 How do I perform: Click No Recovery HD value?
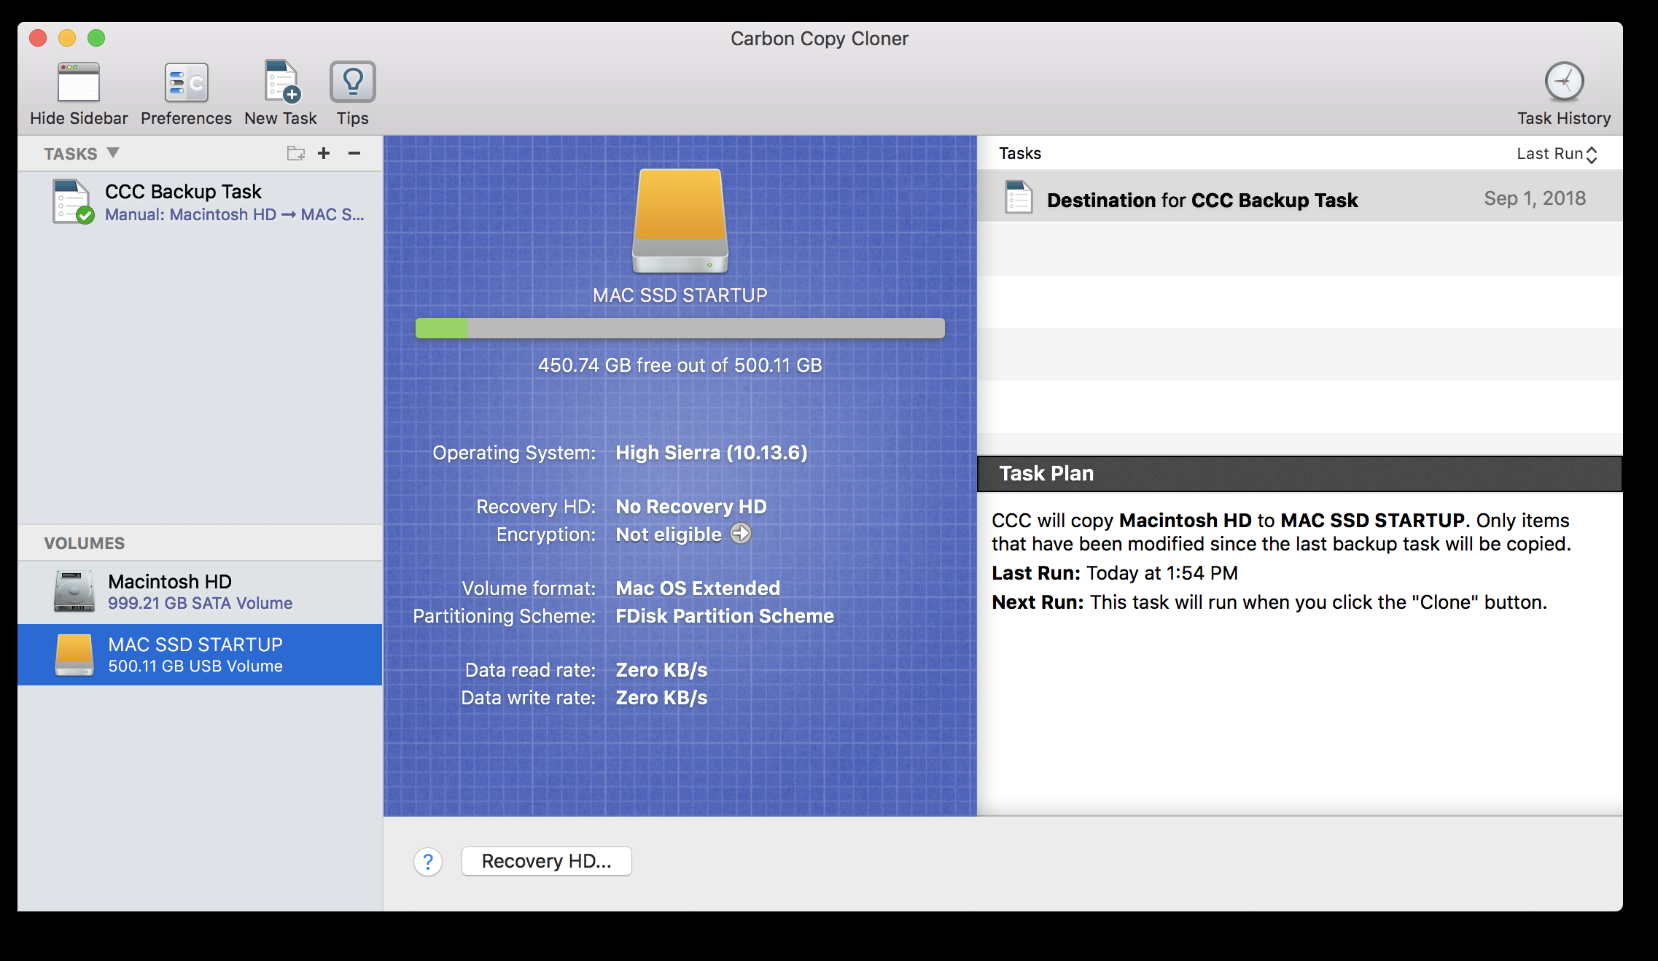[691, 507]
